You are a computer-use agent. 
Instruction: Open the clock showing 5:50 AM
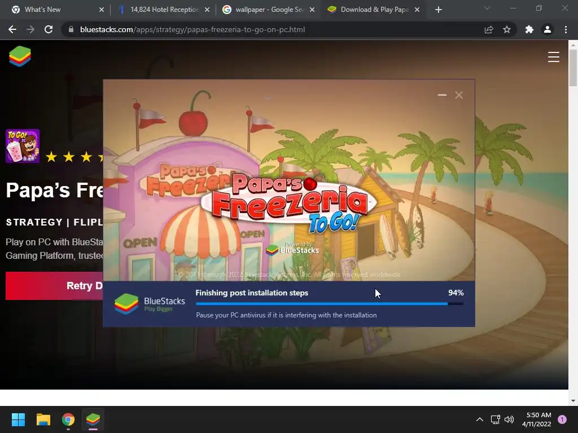click(537, 419)
